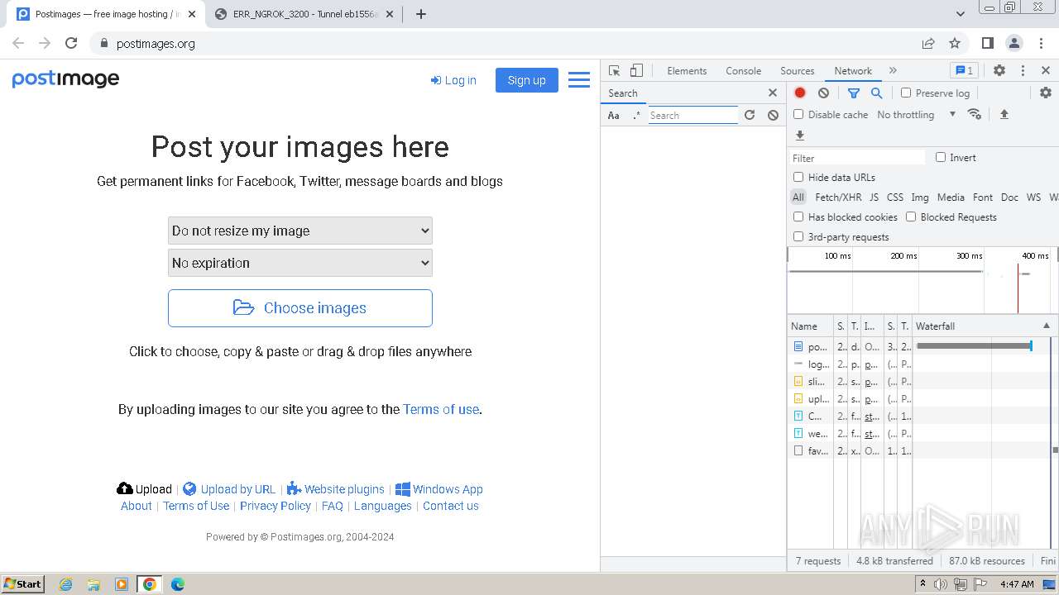The width and height of the screenshot is (1059, 595).
Task: Open the postimage hamburger menu
Action: (579, 80)
